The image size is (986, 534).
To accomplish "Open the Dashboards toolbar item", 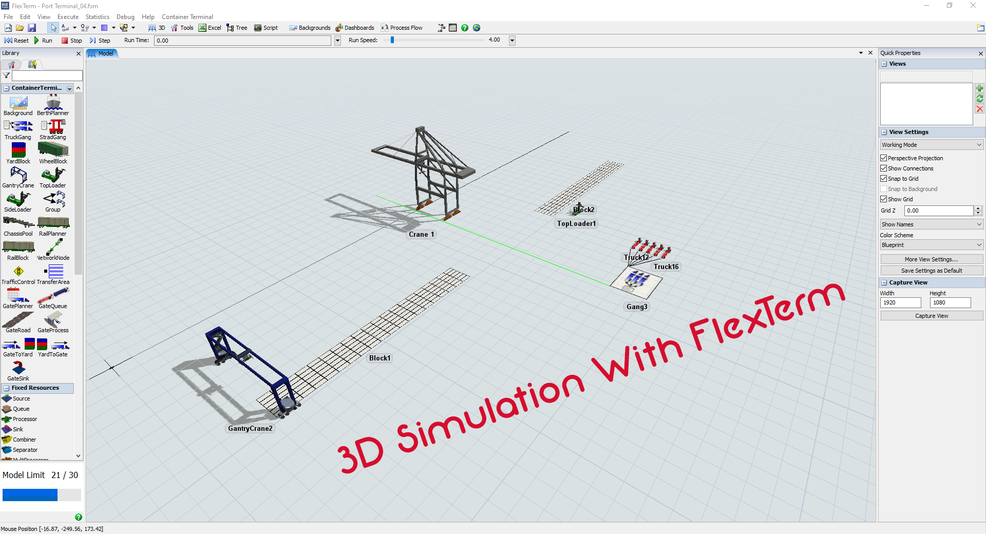I will click(x=355, y=28).
